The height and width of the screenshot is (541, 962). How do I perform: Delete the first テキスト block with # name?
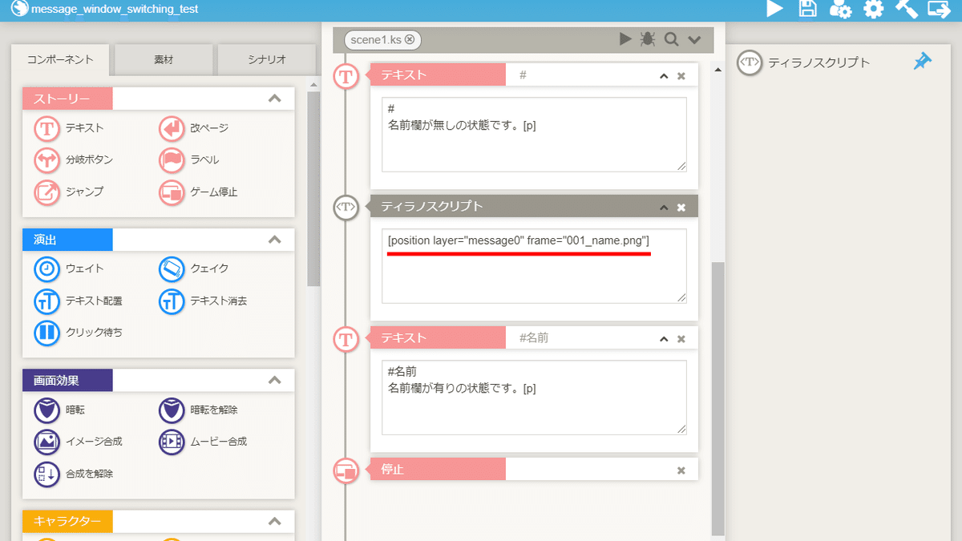(x=681, y=76)
